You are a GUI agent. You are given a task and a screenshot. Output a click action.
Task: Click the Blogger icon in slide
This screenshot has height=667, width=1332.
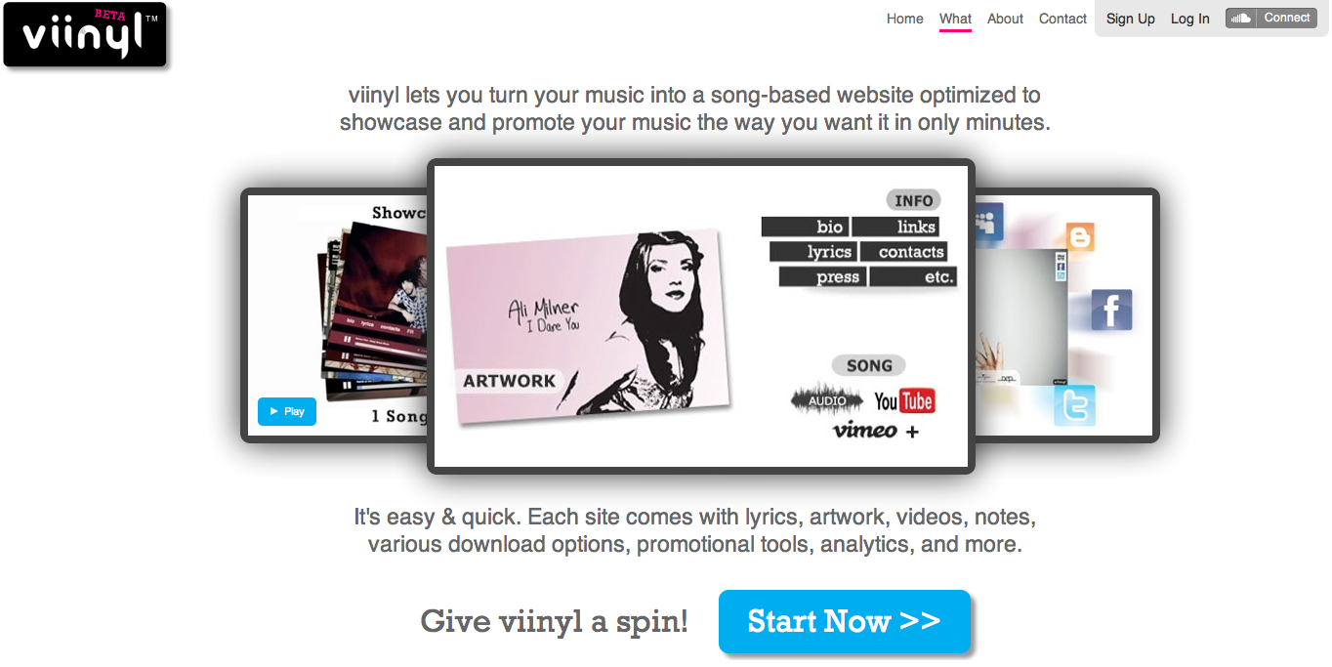[x=1080, y=236]
